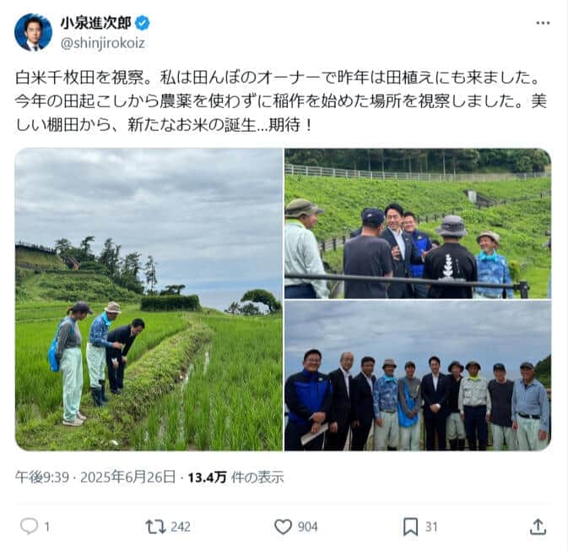
Task: Open the photo of men talking by railing
Action: point(418,223)
